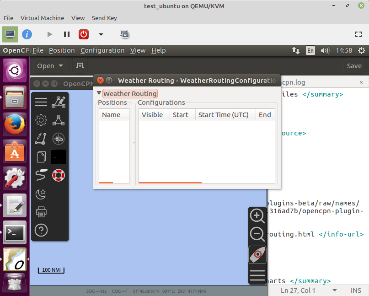Open Weather Routing File menu

click(x=38, y=50)
